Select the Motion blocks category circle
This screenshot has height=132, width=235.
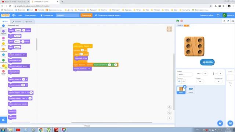click(3, 26)
